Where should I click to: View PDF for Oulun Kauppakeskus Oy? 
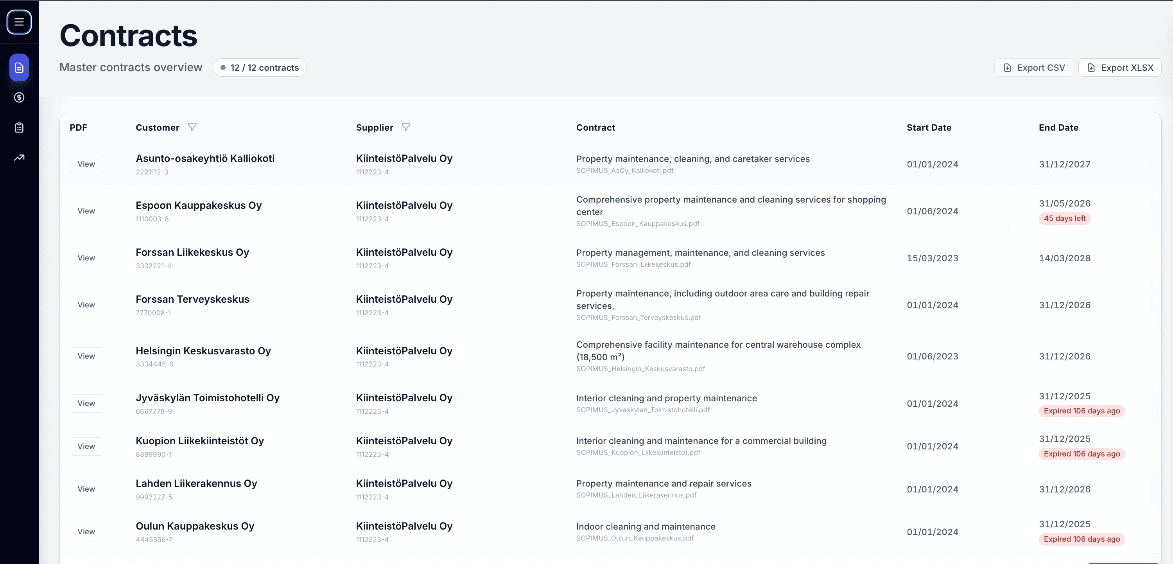[x=86, y=532]
